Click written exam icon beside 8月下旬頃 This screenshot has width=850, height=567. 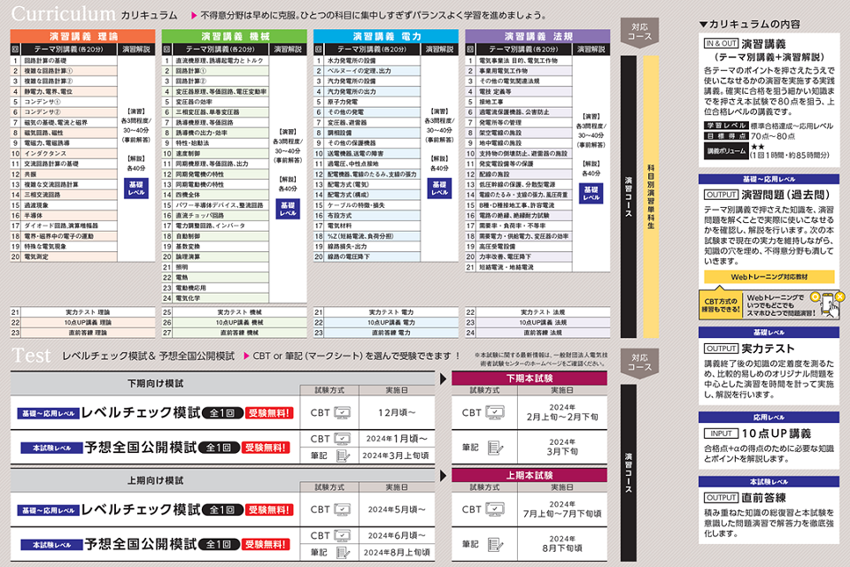tap(493, 545)
